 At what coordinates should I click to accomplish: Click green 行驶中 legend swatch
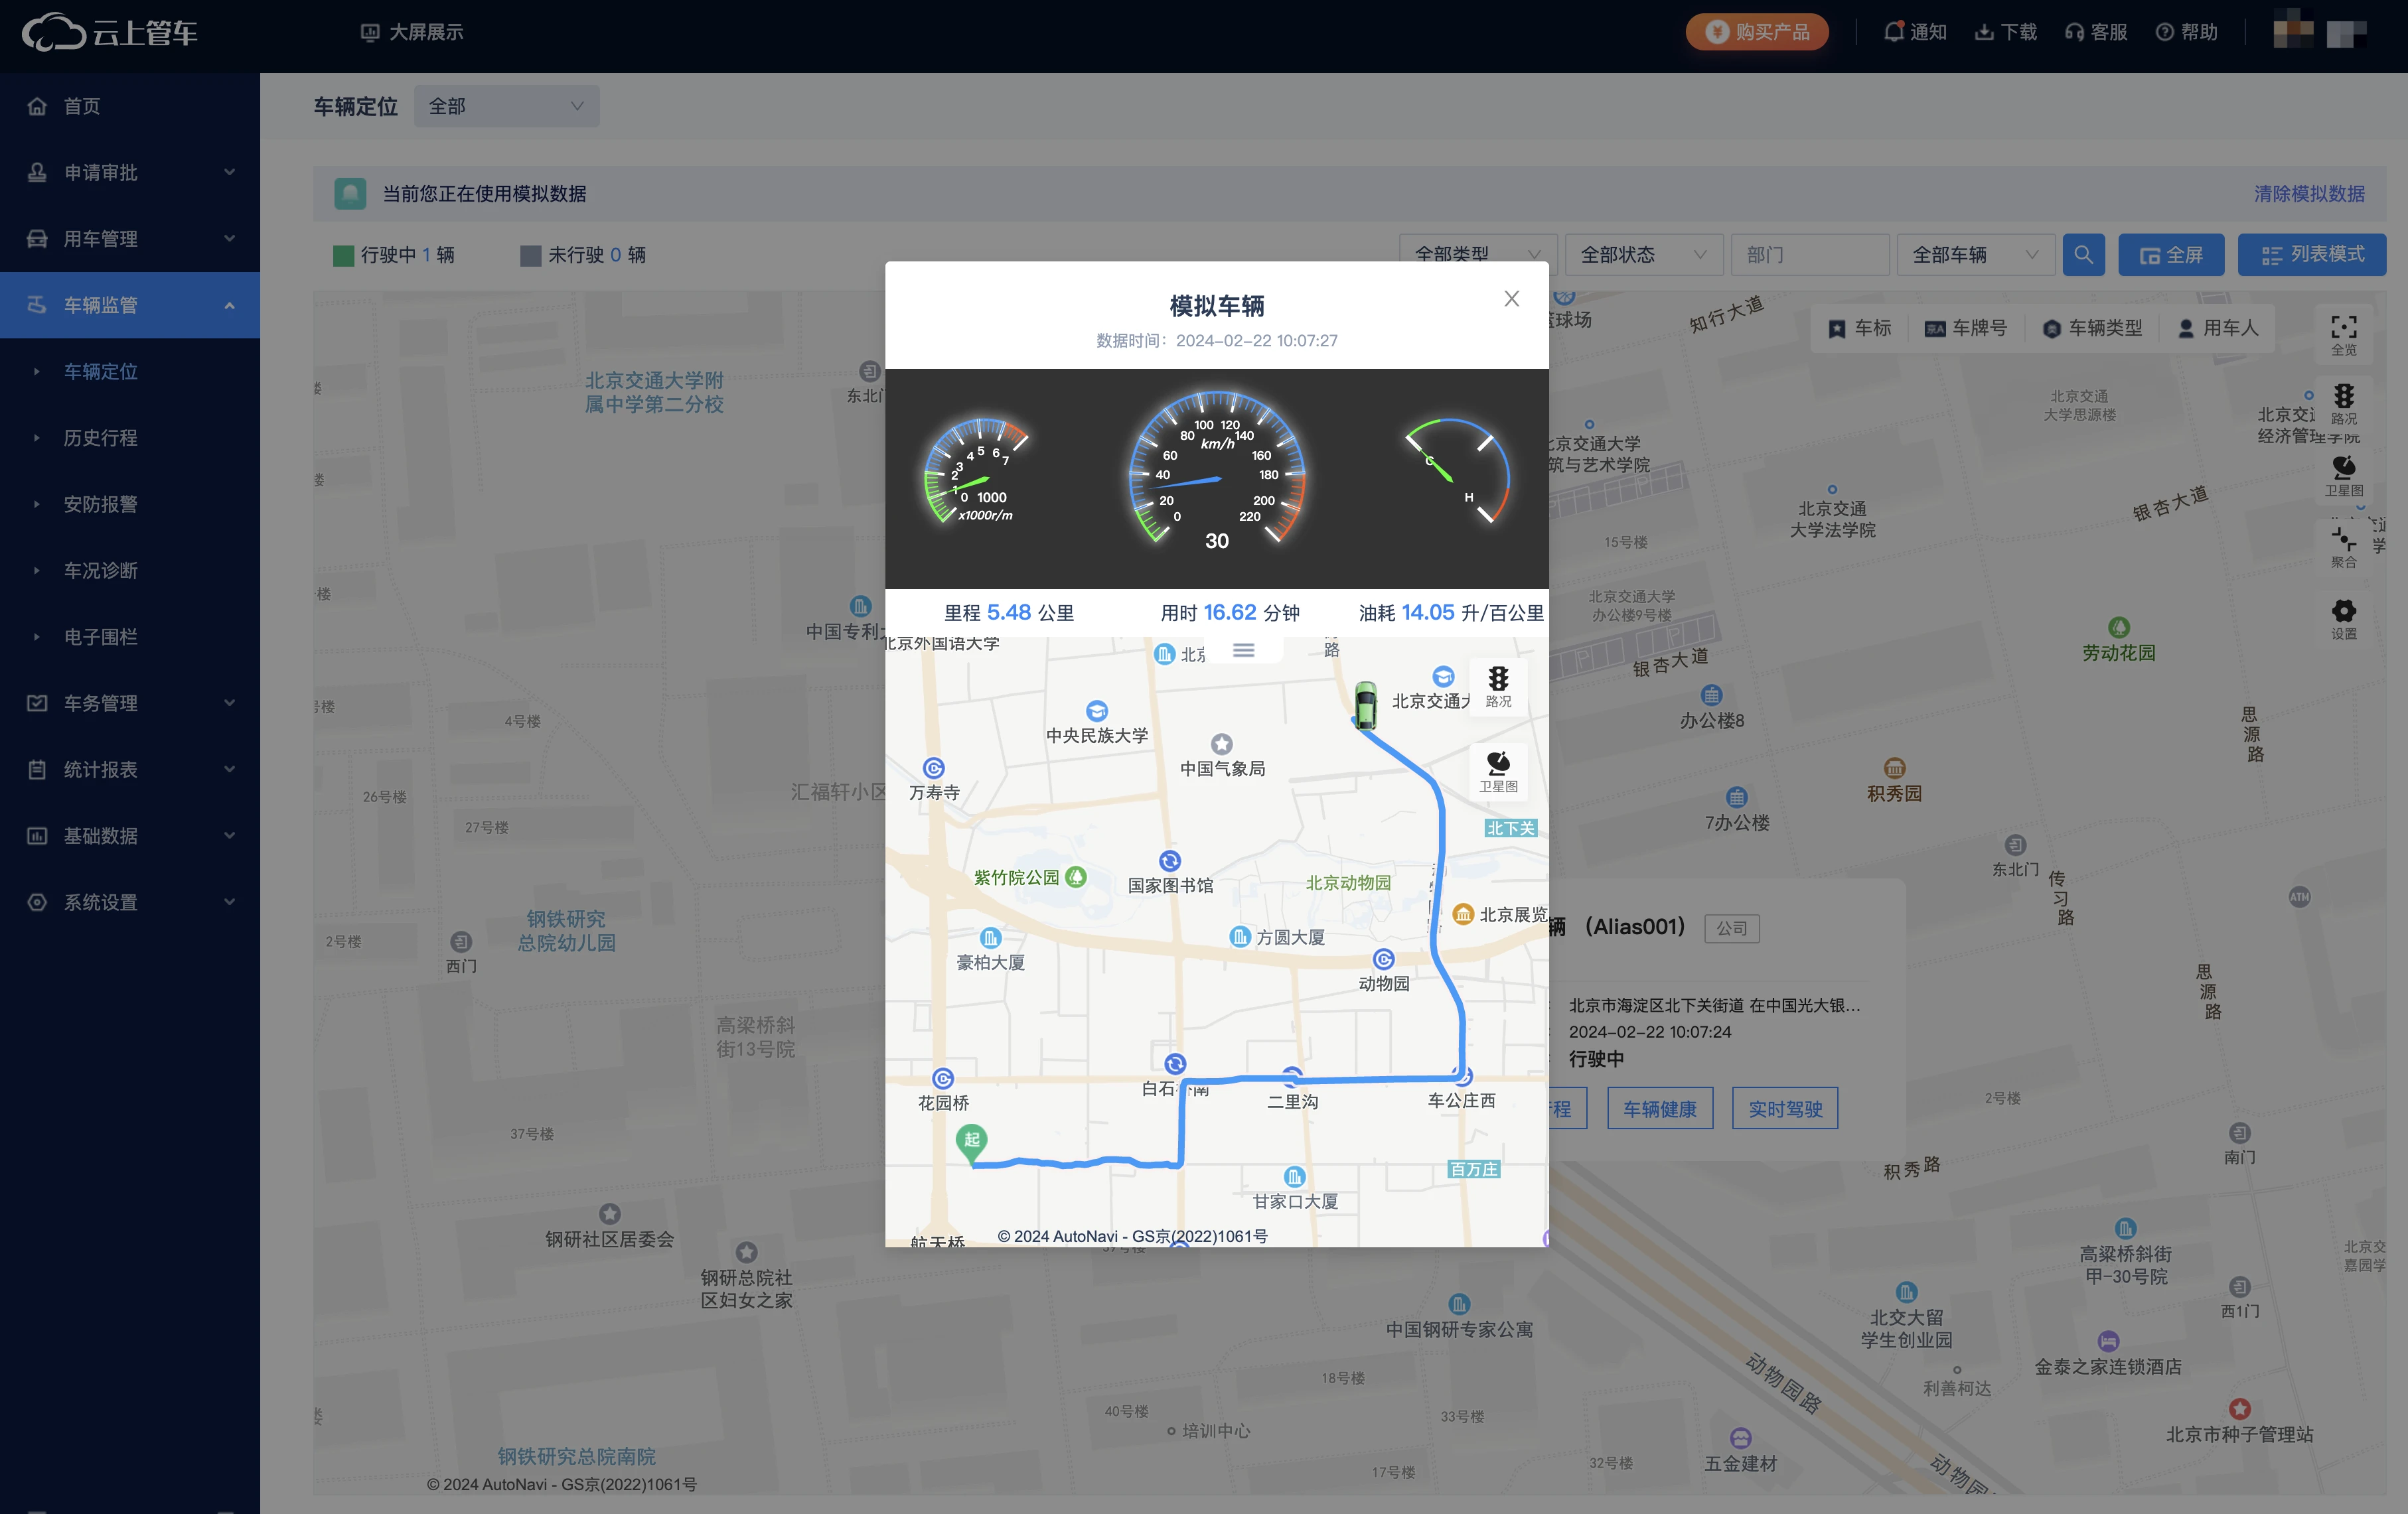[343, 256]
